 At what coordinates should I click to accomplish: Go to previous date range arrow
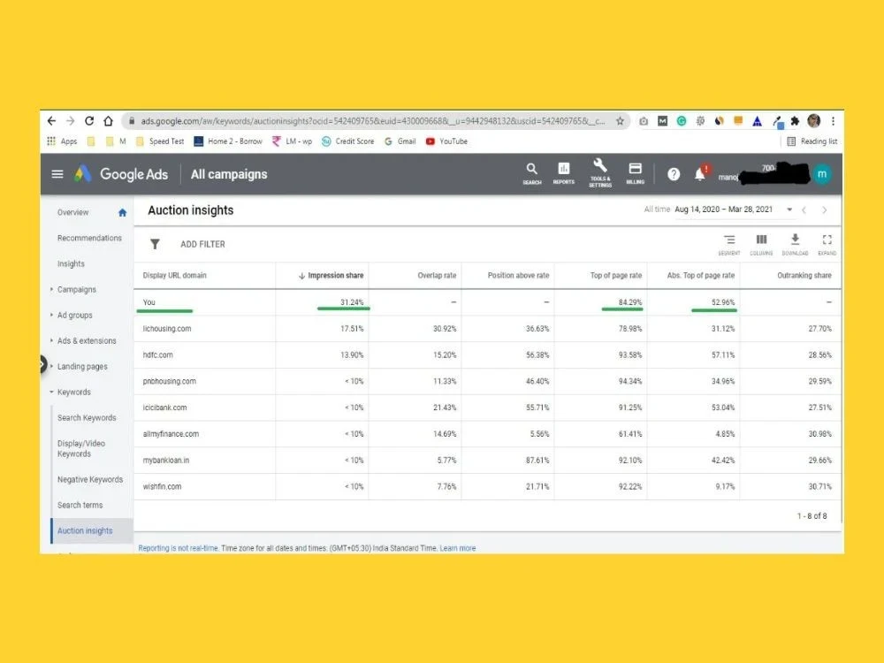804,210
